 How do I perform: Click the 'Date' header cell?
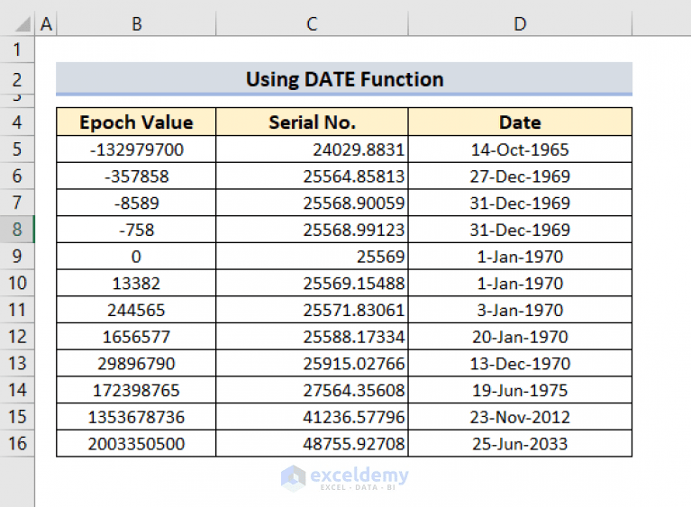(520, 122)
